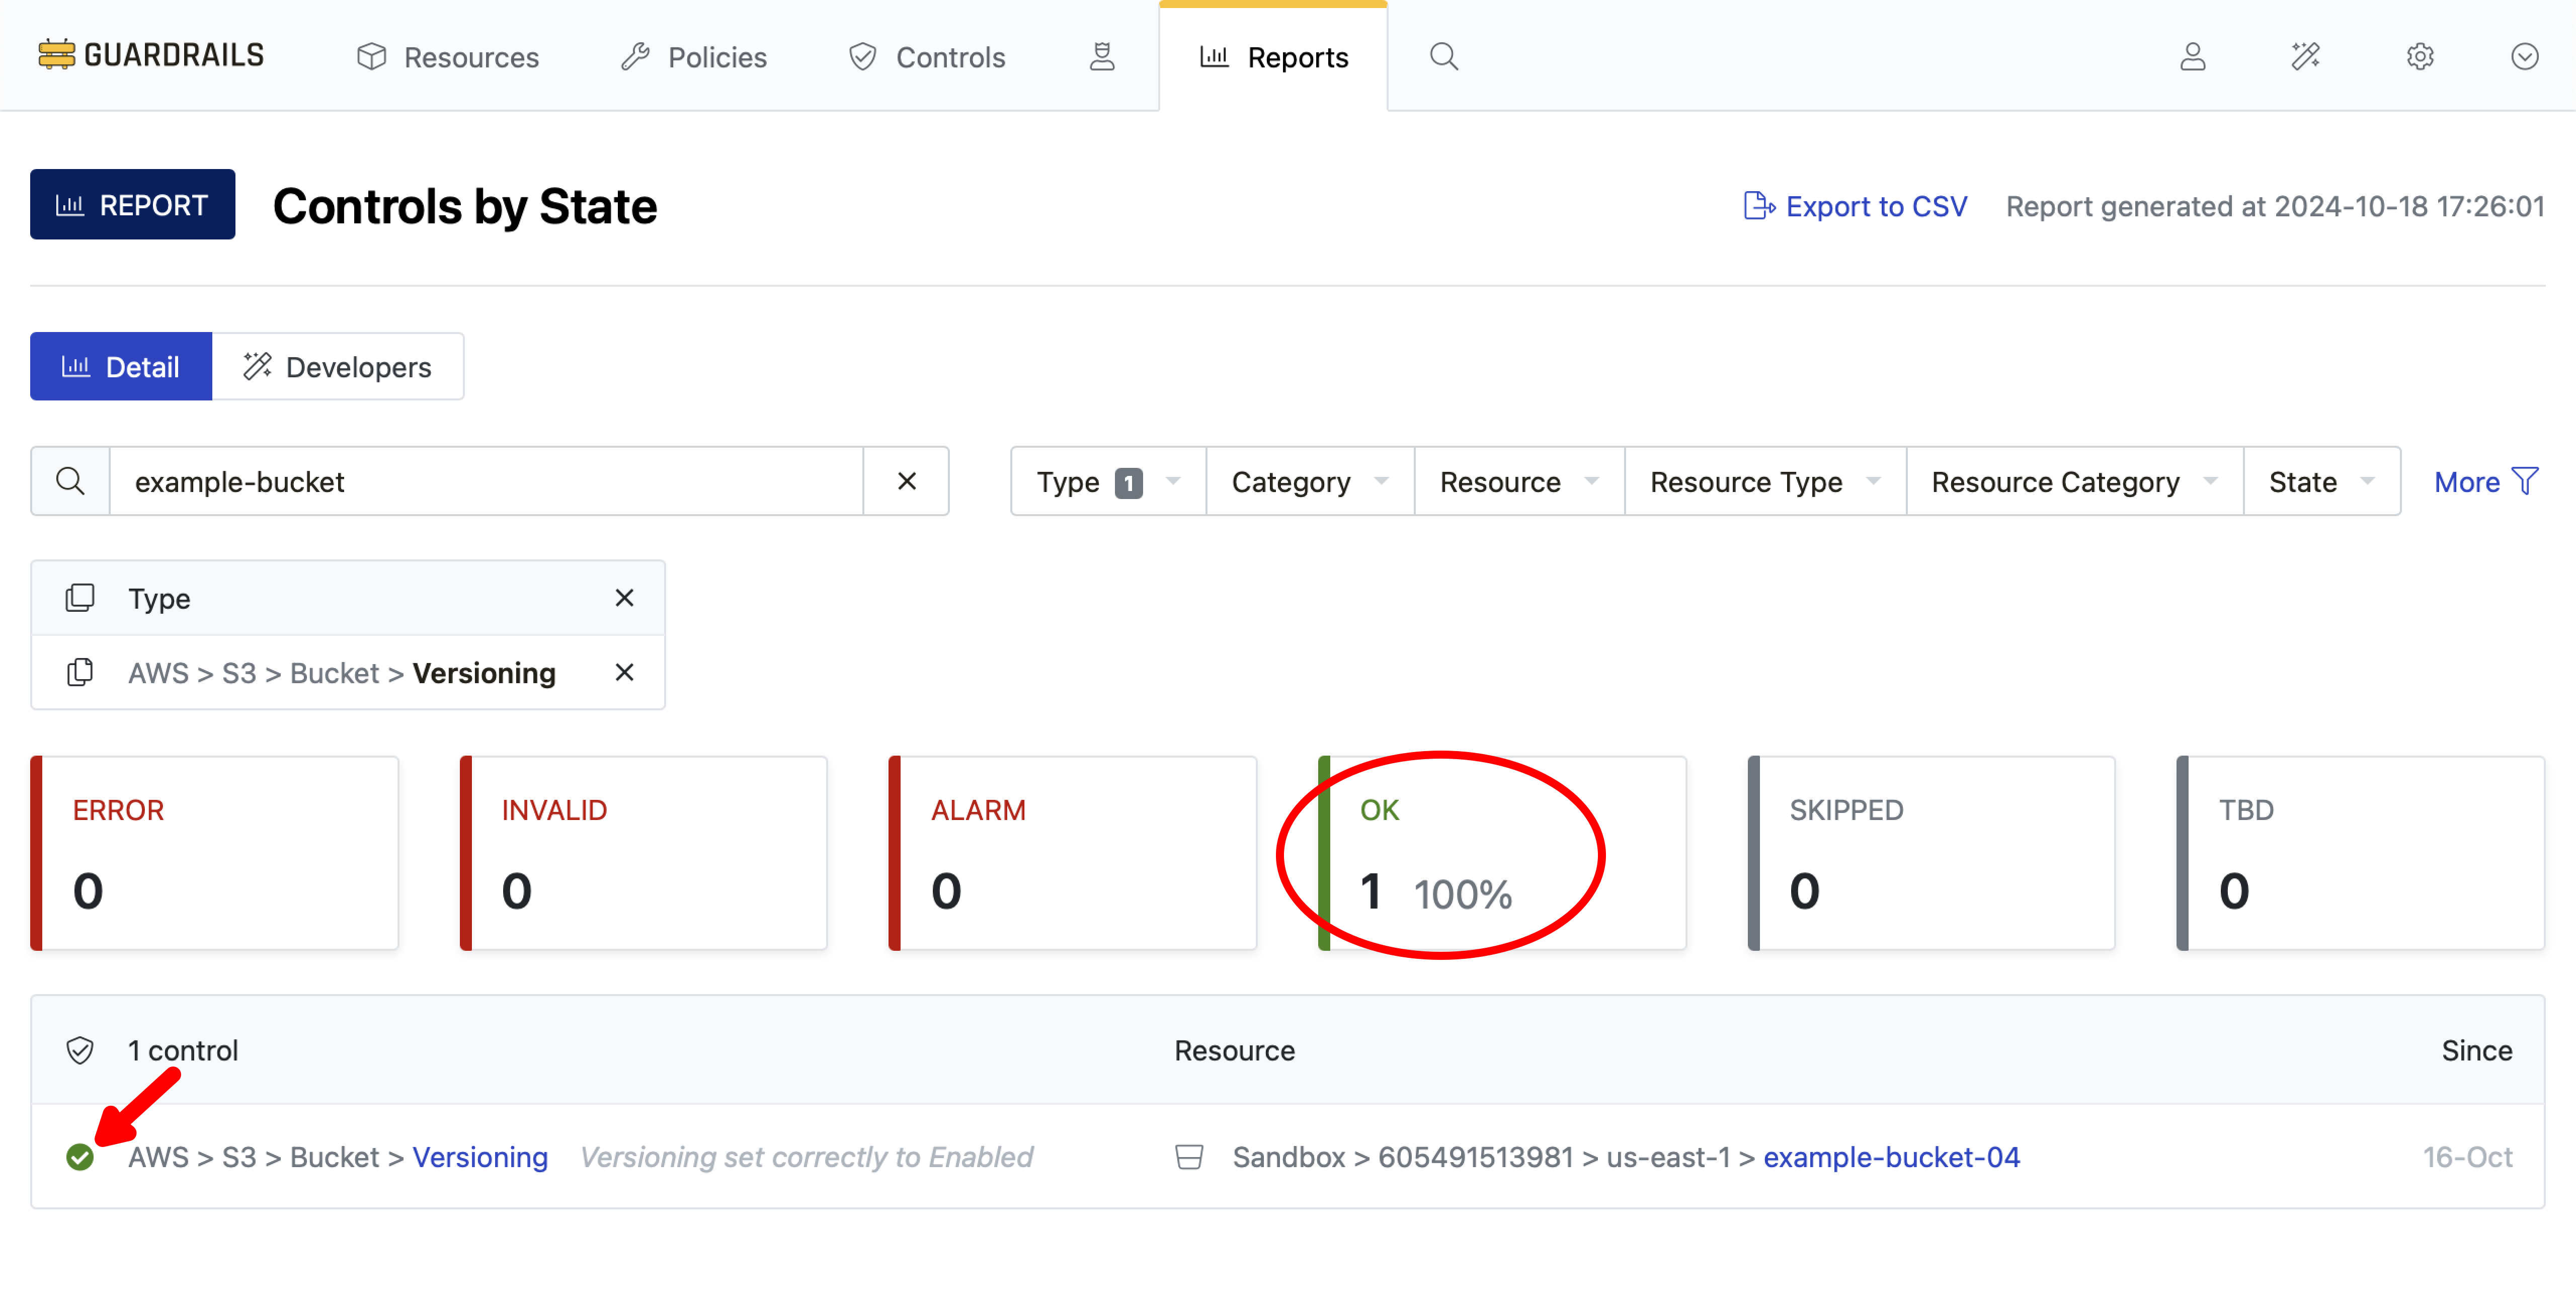2576x1308 pixels.
Task: Open the global search magnifier icon
Action: 1443,56
